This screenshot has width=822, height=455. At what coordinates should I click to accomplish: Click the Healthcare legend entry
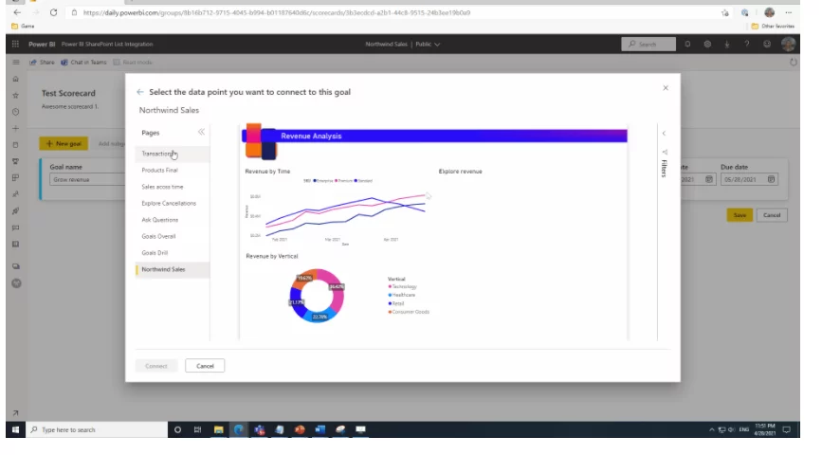click(x=402, y=295)
